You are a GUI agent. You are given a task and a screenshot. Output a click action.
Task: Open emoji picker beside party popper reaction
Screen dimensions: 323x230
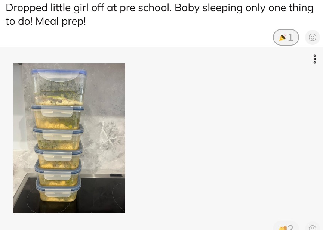[x=312, y=37]
